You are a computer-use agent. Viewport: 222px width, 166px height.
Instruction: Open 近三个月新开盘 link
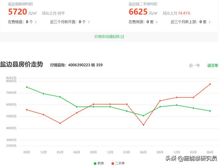70,22
